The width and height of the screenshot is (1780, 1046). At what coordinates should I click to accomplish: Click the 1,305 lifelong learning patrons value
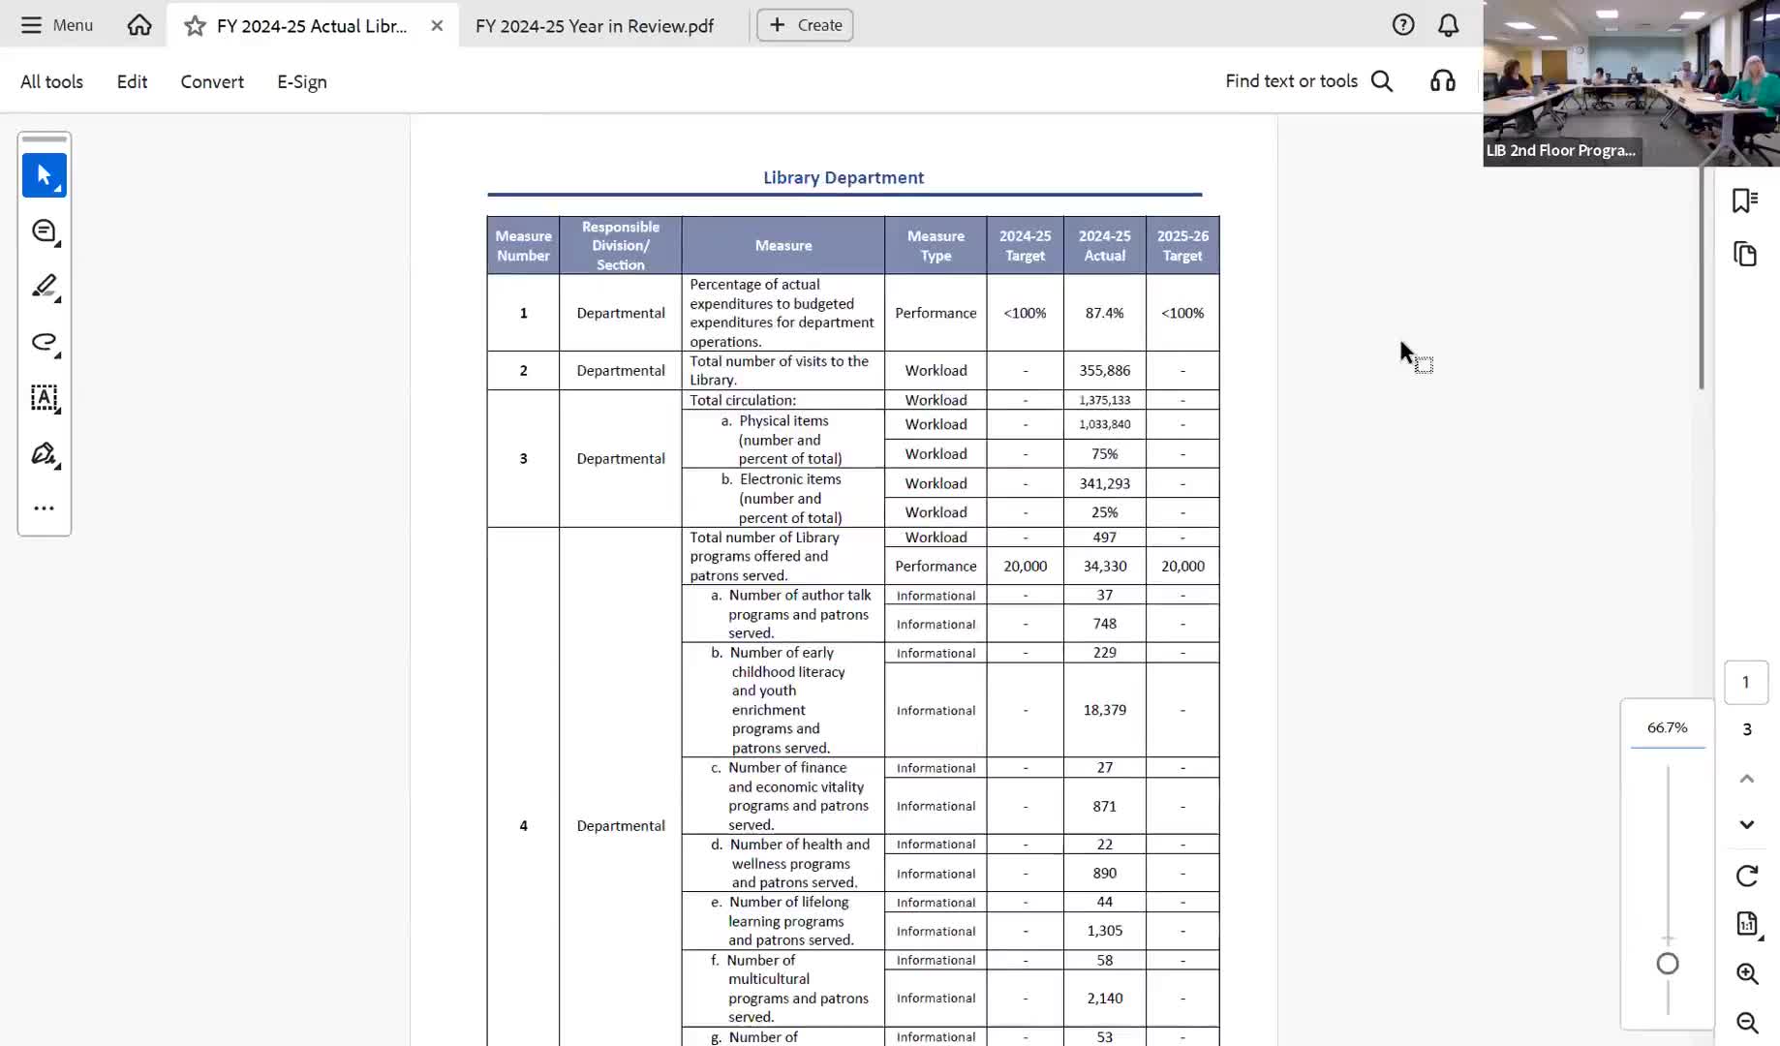tap(1104, 931)
